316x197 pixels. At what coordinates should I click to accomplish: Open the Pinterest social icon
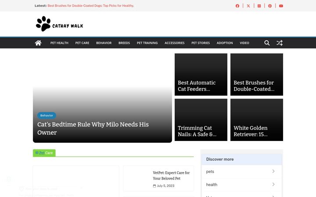[270, 6]
